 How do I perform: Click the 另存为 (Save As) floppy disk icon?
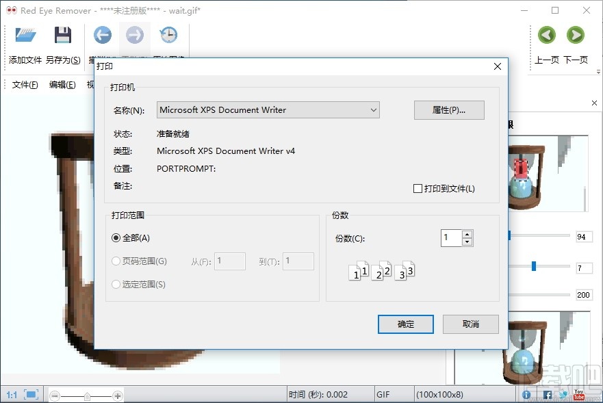63,35
